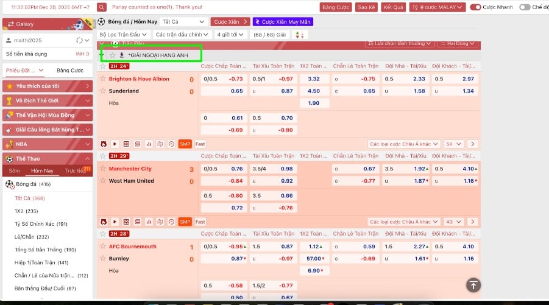Toggle the Cược Nhanh switch

point(475,7)
